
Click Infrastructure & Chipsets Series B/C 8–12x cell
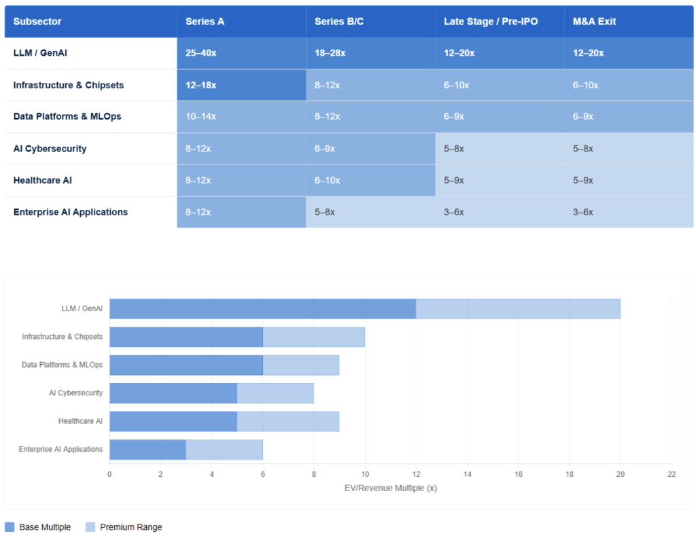point(370,85)
